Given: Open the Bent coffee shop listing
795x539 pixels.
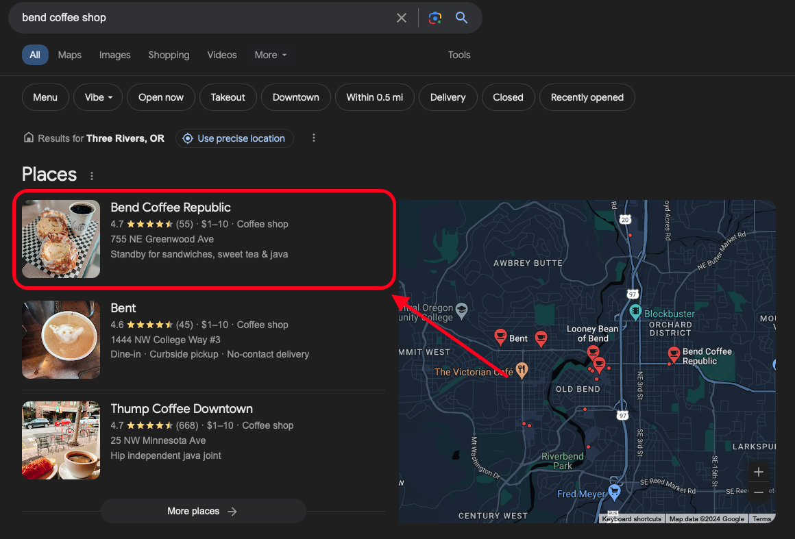Looking at the screenshot, I should (123, 308).
